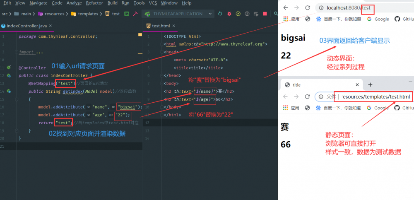Image resolution: width=414 pixels, height=200 pixels.
Task: Click the resources breadcrumb folder
Action: (x=52, y=14)
